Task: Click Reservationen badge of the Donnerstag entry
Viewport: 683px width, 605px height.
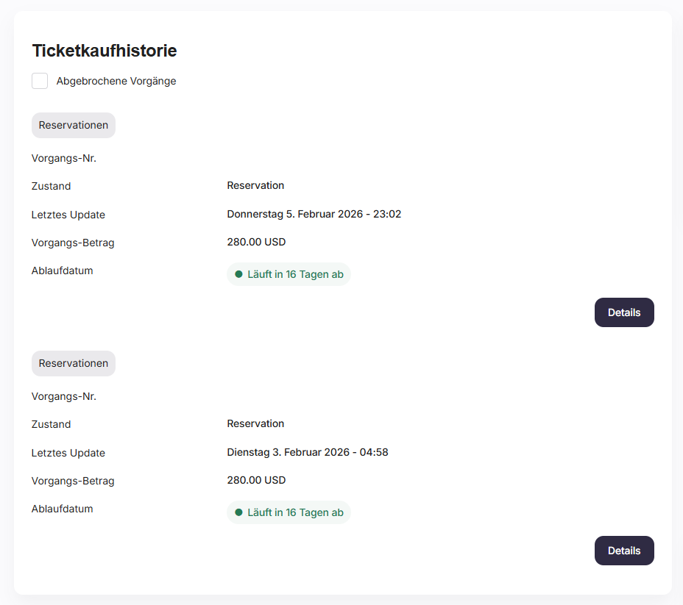Action: click(74, 125)
